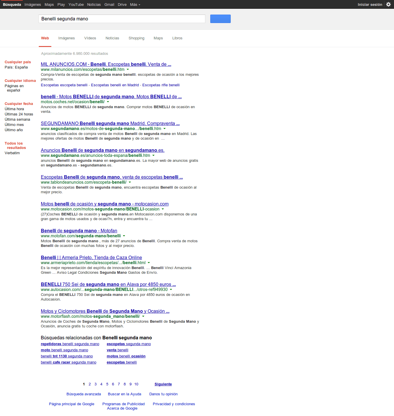Open the settings gear icon

coord(388,4)
